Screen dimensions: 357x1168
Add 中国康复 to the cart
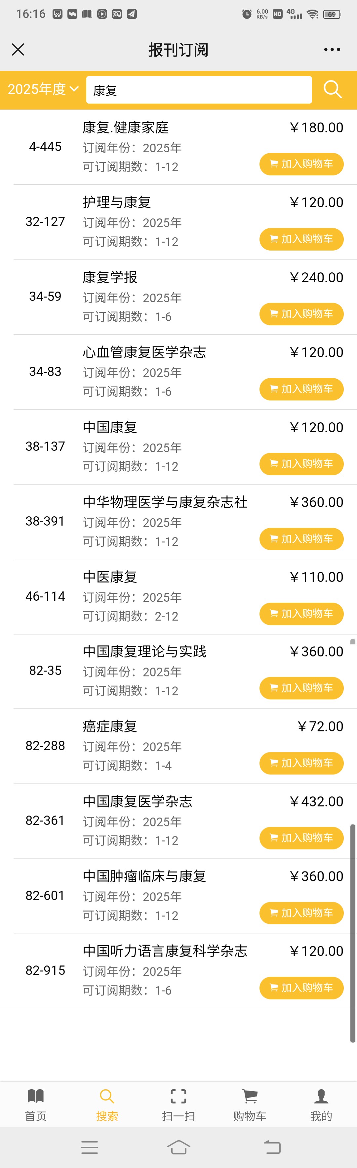click(x=301, y=464)
